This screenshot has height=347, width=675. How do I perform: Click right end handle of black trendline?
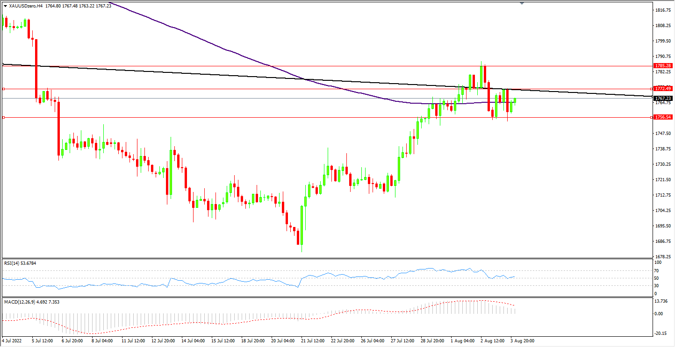pos(652,96)
